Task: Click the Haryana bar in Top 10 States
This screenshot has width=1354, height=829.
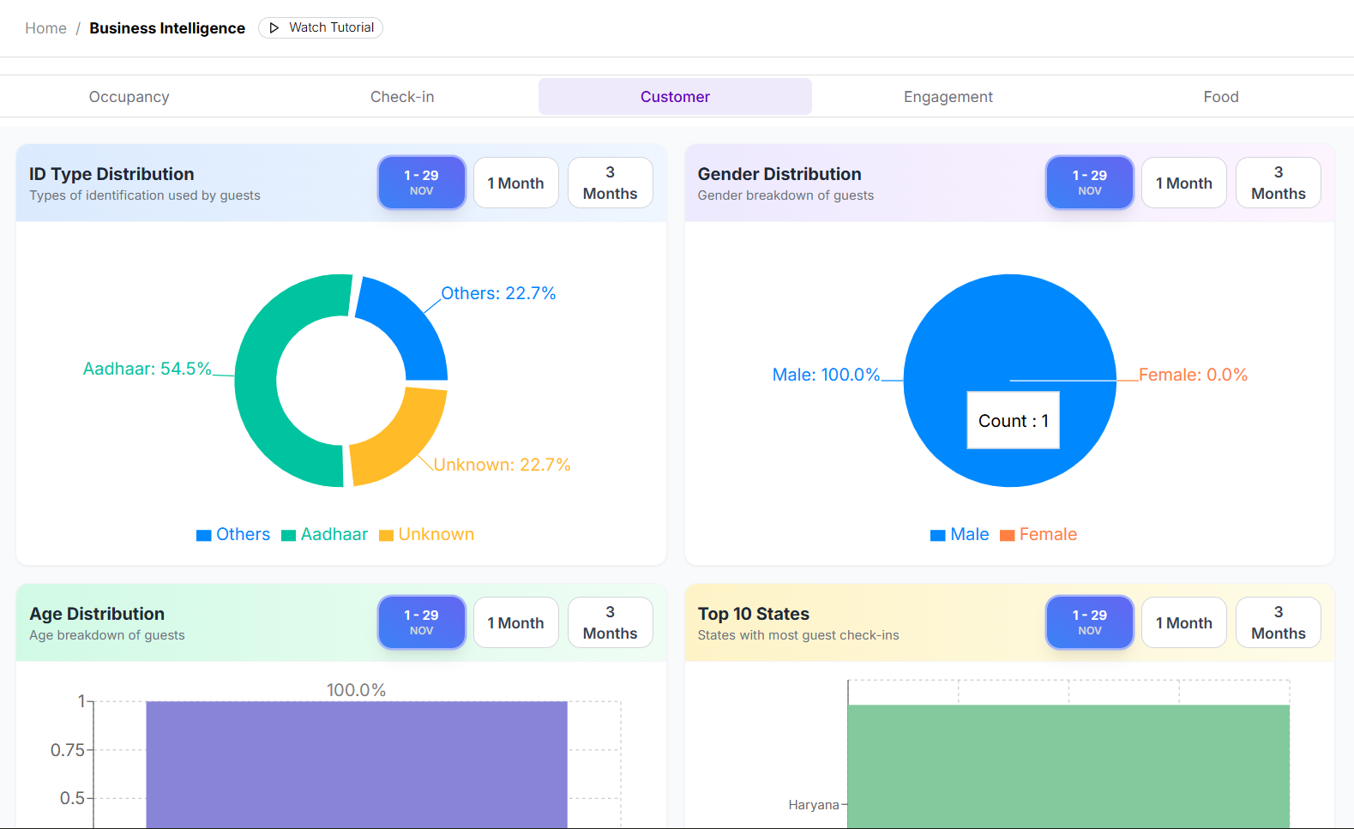Action: (1068, 763)
